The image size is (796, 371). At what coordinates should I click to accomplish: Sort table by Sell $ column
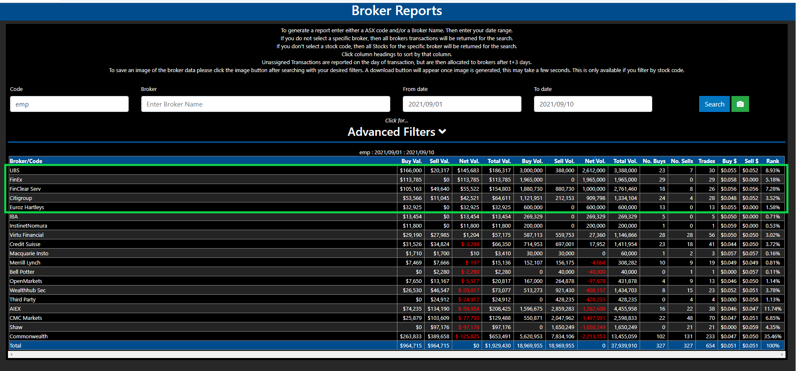tap(752, 161)
